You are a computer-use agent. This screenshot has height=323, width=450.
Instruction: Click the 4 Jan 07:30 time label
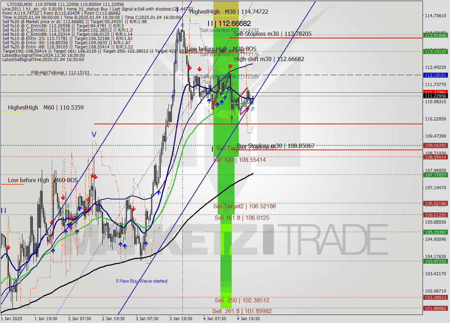(x=214, y=319)
